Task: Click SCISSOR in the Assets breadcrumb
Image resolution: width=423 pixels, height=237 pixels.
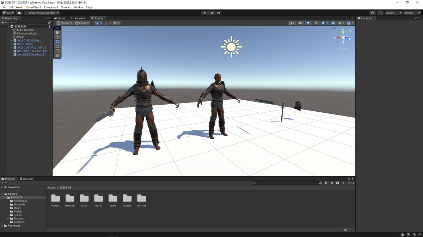Action: [x=65, y=188]
